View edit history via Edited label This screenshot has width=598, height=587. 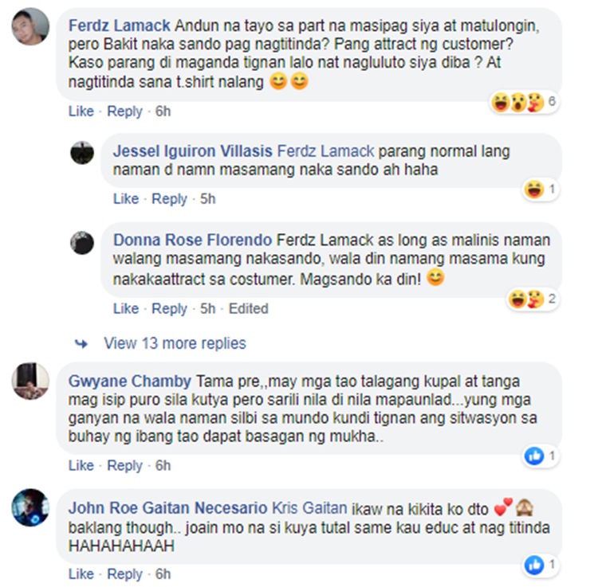pos(248,308)
